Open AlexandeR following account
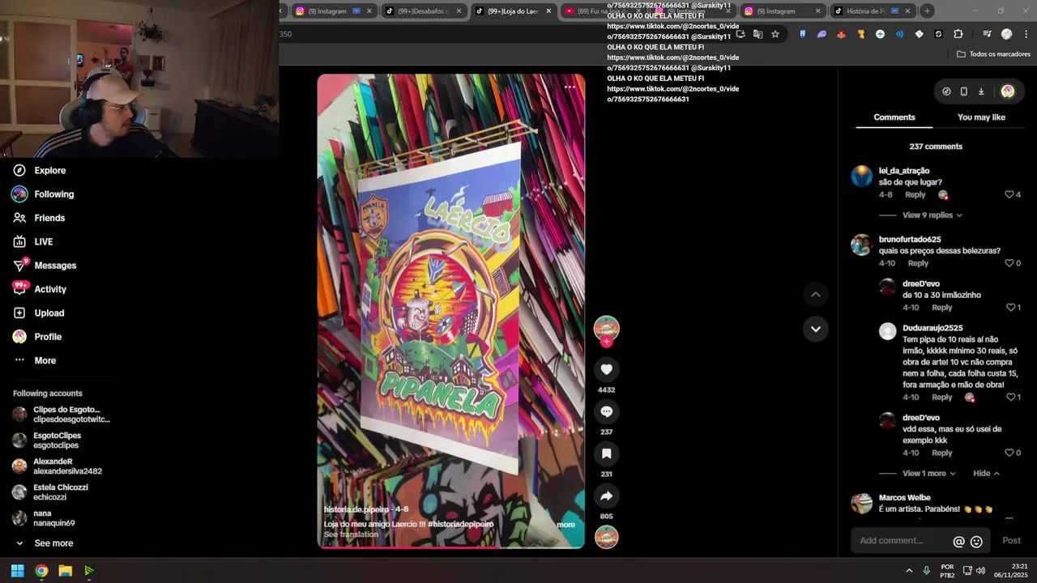This screenshot has width=1037, height=583. coord(58,466)
